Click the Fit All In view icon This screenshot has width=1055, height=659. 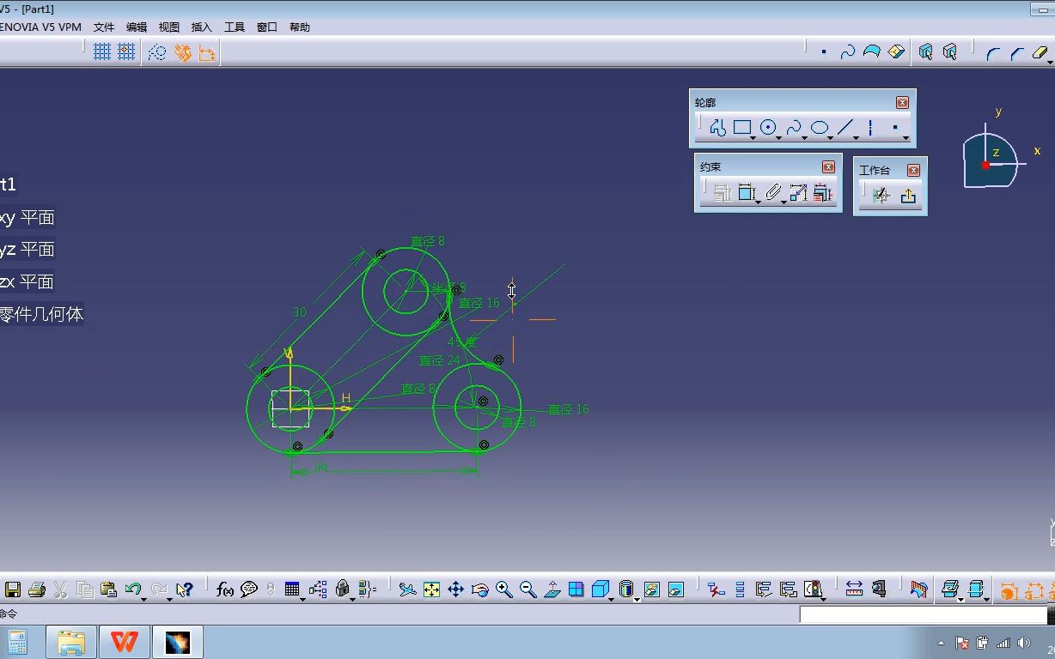click(x=431, y=589)
